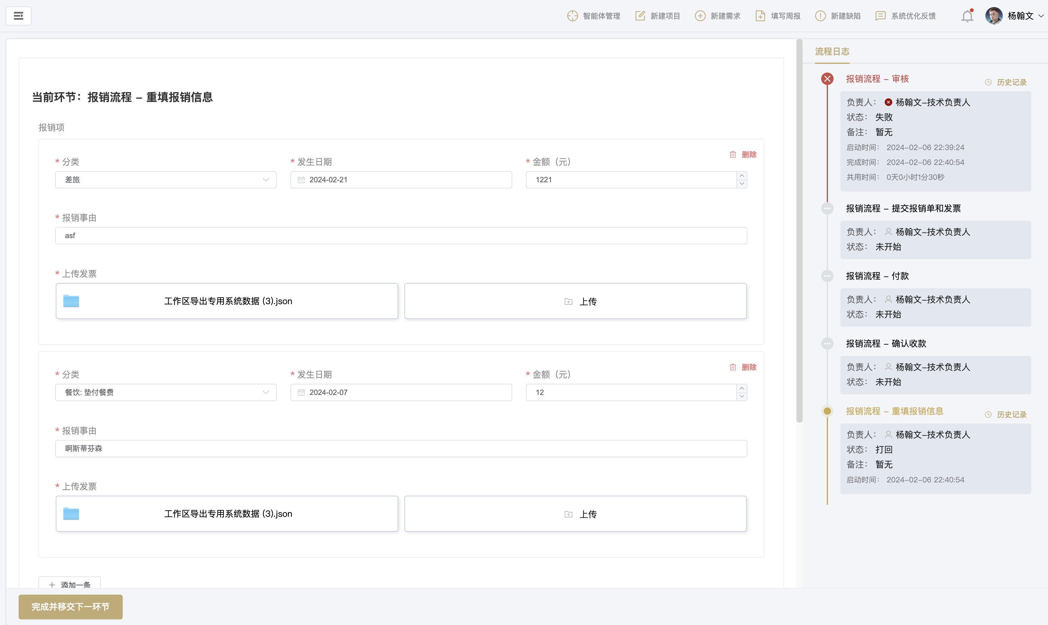
Task: Click 完成并移交下一环节 button
Action: (x=70, y=607)
